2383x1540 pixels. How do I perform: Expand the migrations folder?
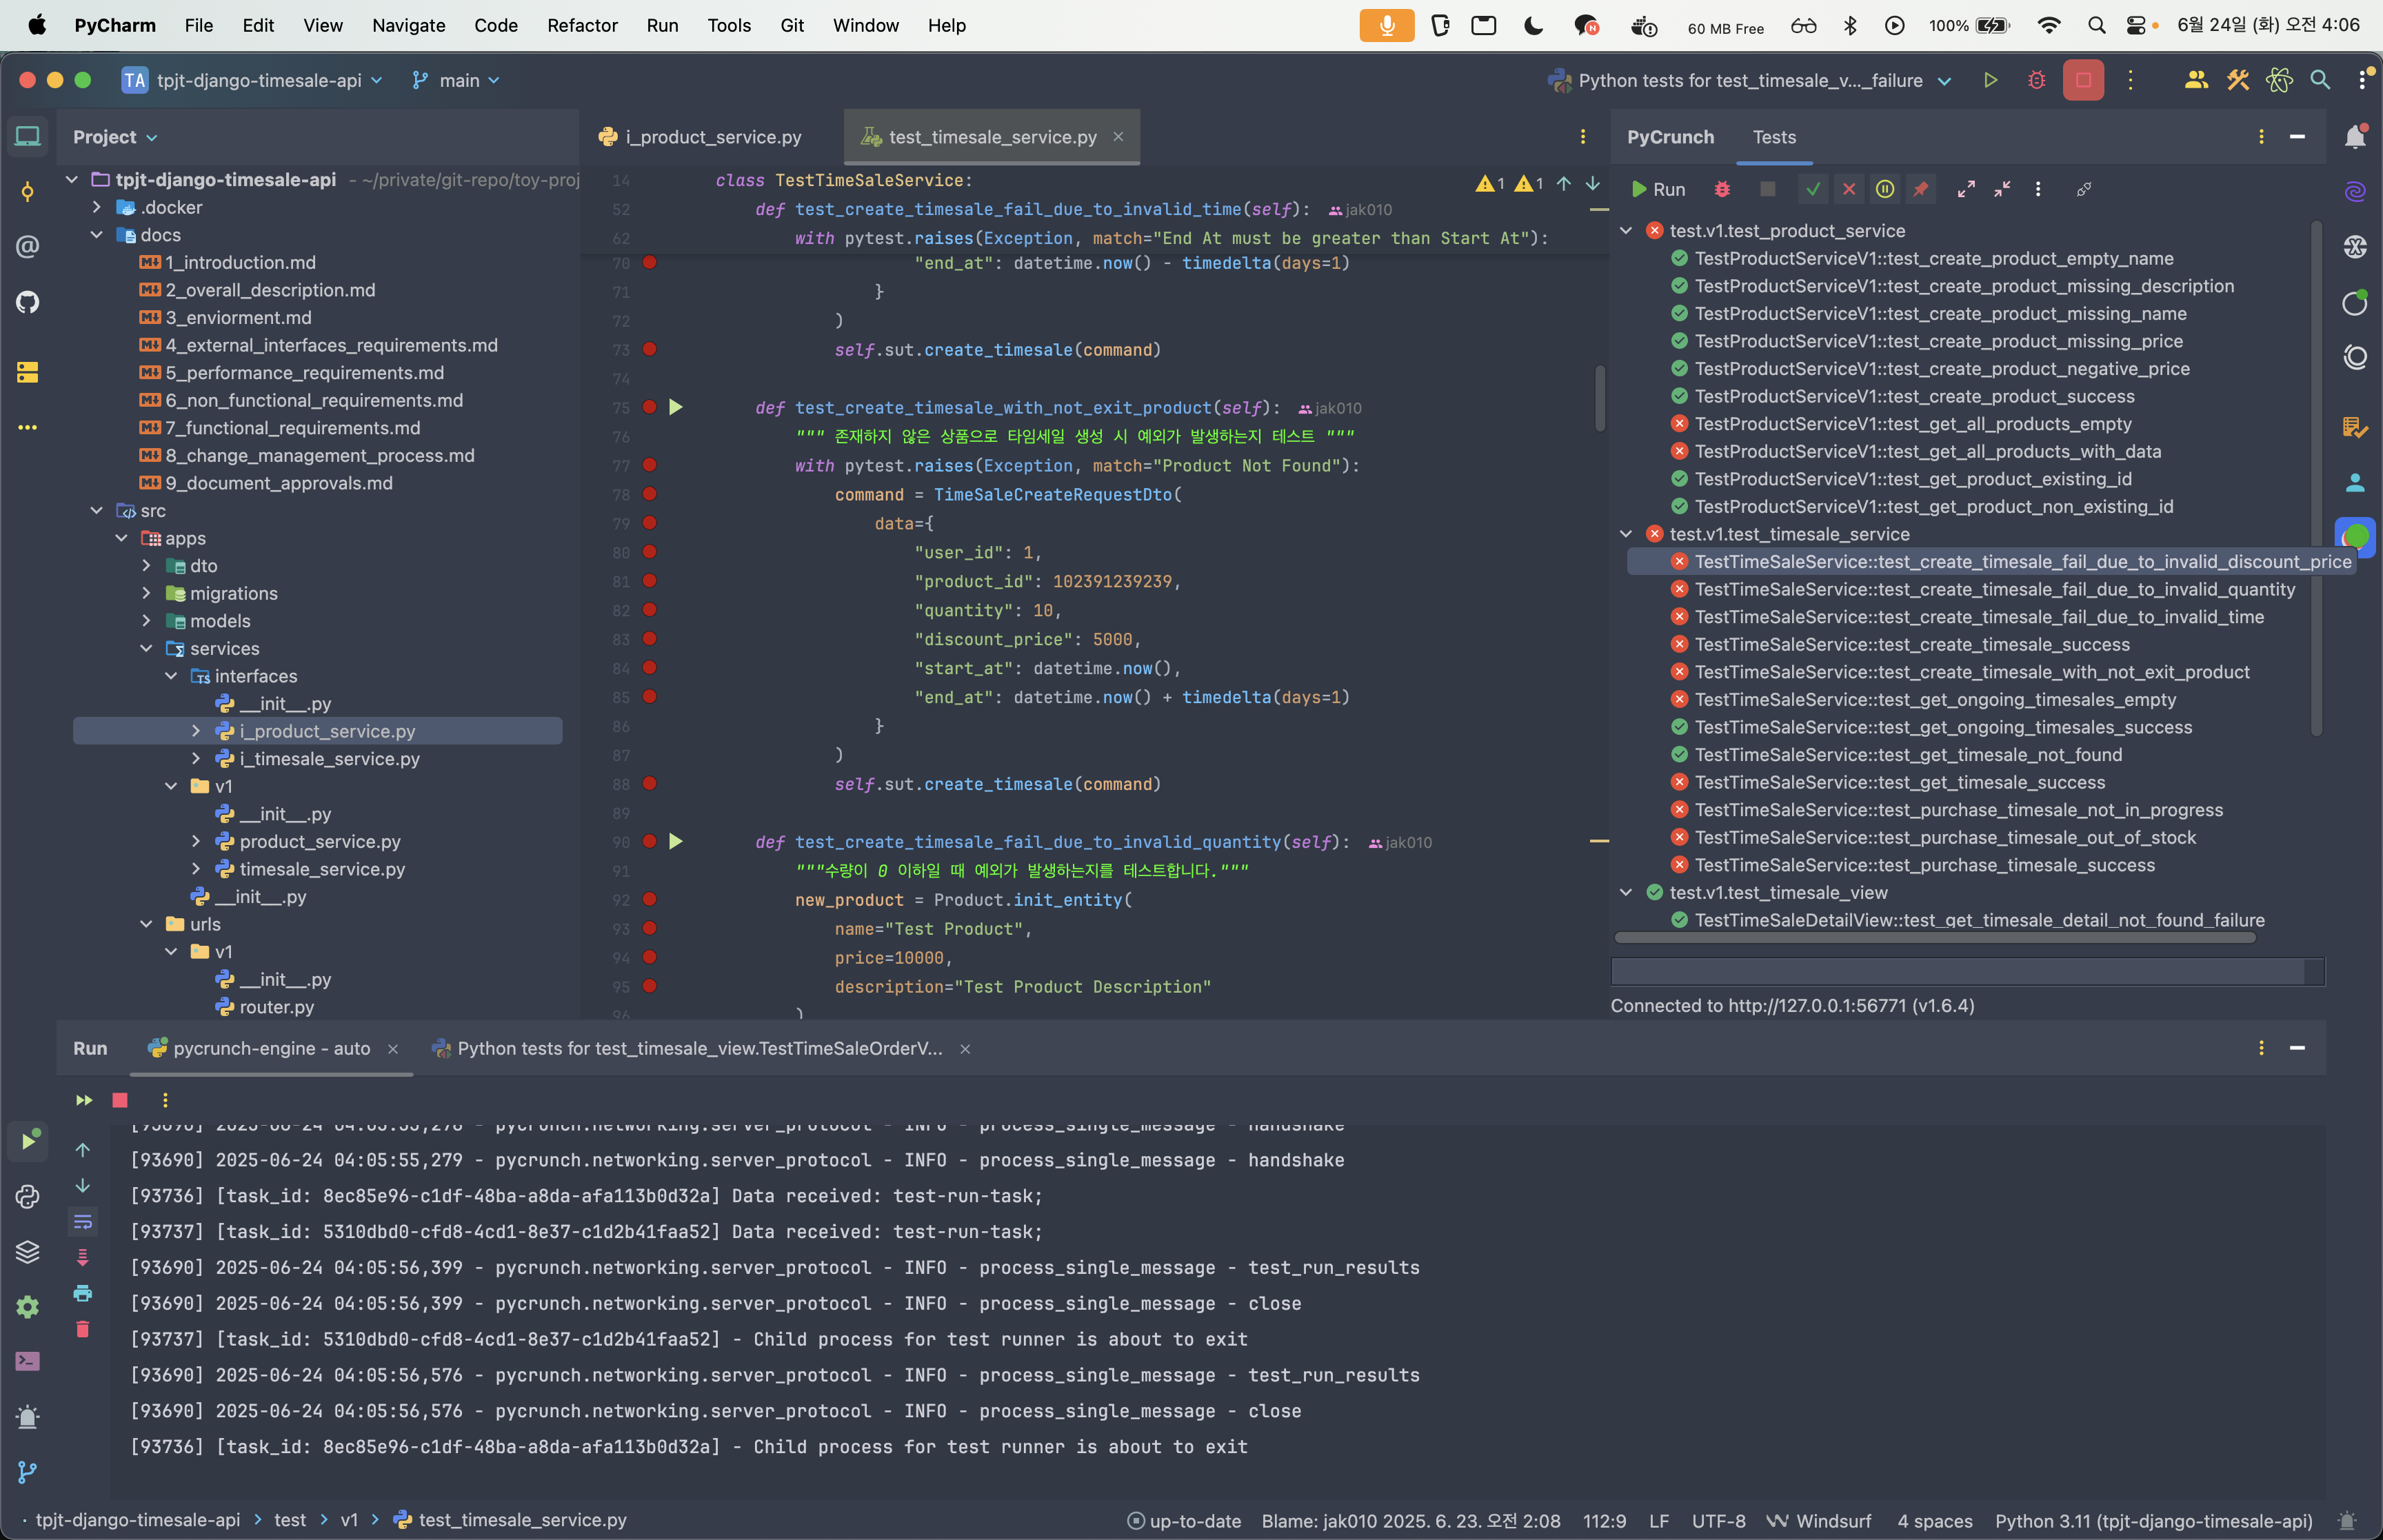pos(147,593)
